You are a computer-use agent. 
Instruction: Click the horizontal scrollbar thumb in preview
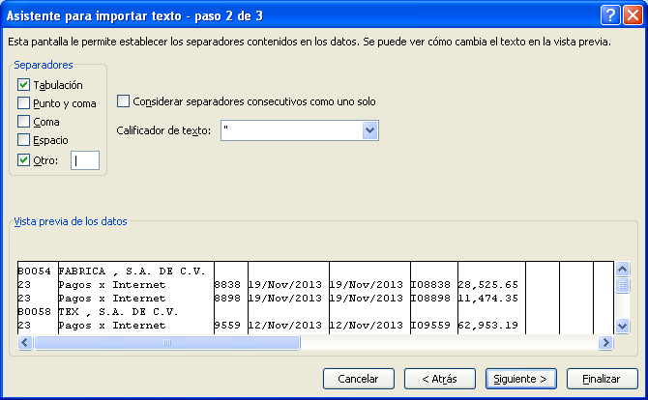click(x=167, y=342)
